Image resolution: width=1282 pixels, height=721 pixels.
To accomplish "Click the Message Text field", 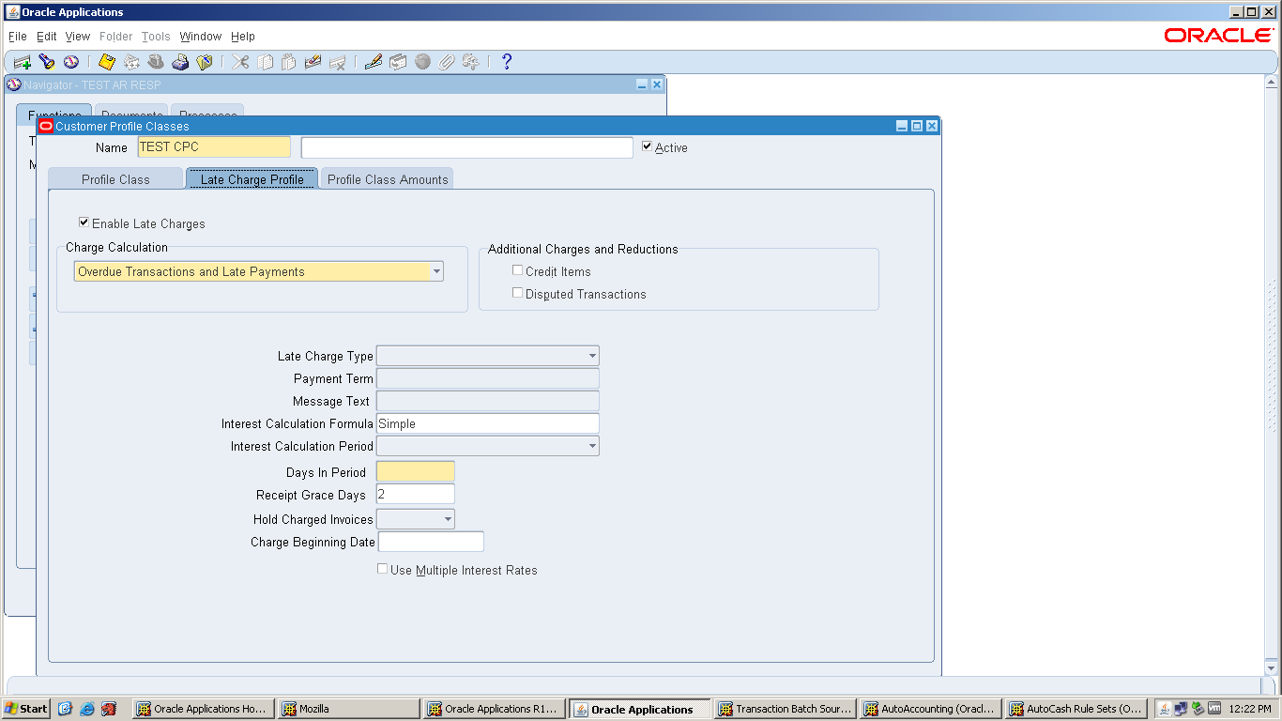I will [x=487, y=401].
